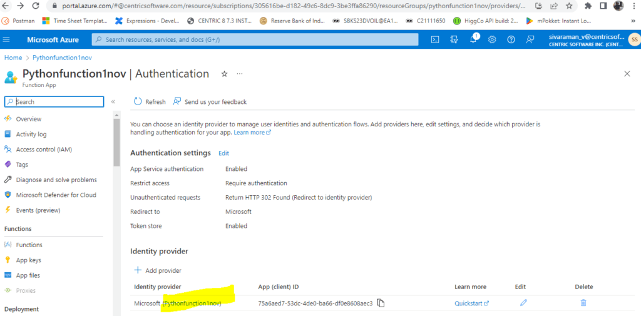Open the top bar Feedback icon
Image resolution: width=641 pixels, height=316 pixels.
coord(530,39)
